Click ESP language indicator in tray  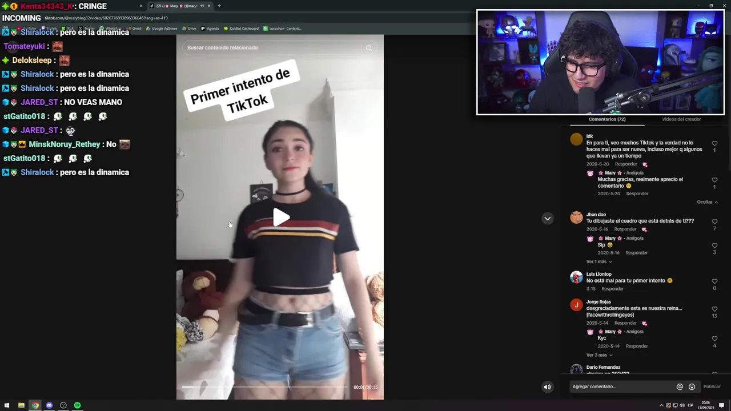[690, 405]
